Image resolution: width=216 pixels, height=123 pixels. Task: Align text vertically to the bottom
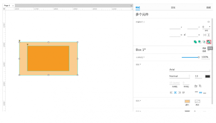(x=205, y=93)
